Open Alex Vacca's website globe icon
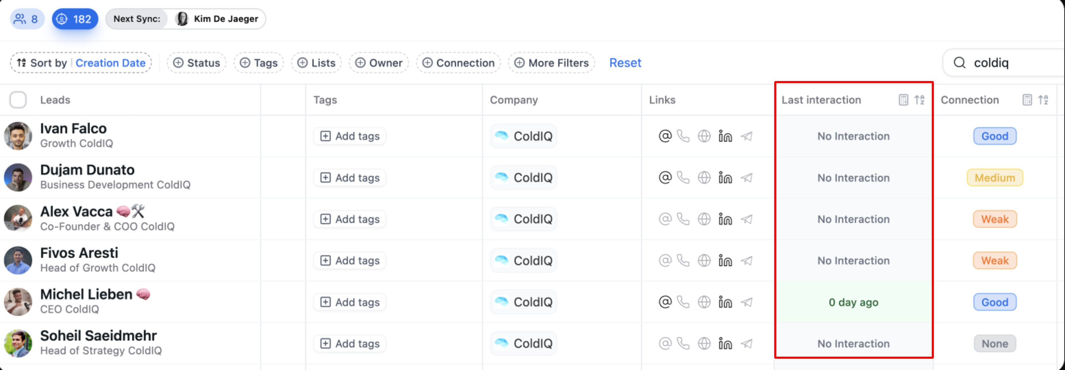 pyautogui.click(x=704, y=219)
